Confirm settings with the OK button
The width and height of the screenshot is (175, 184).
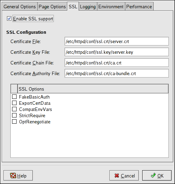click(157, 175)
